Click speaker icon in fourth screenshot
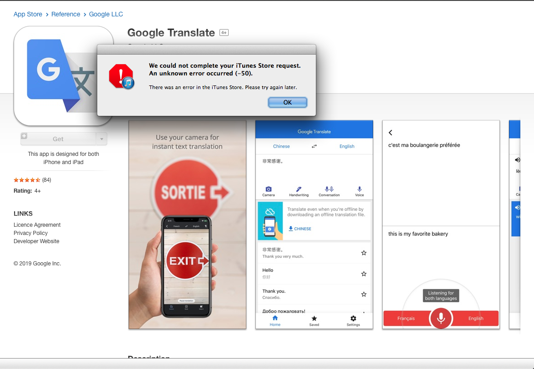Screen dimensions: 534x369 [517, 160]
